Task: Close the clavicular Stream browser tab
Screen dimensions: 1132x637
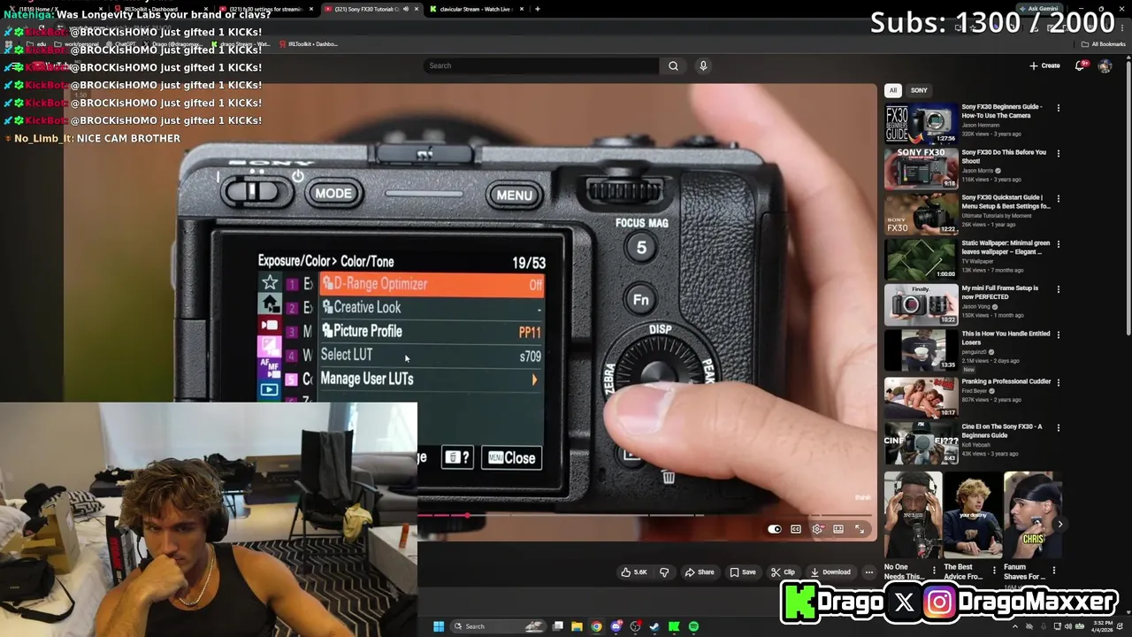Action: [x=522, y=9]
